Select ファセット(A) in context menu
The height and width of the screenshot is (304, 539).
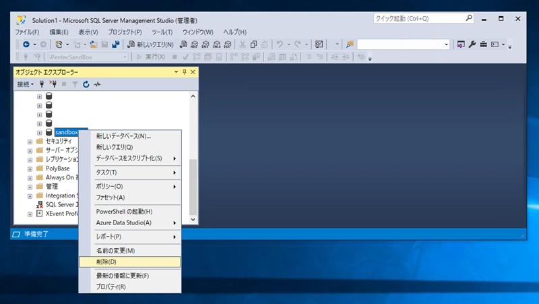coord(129,197)
